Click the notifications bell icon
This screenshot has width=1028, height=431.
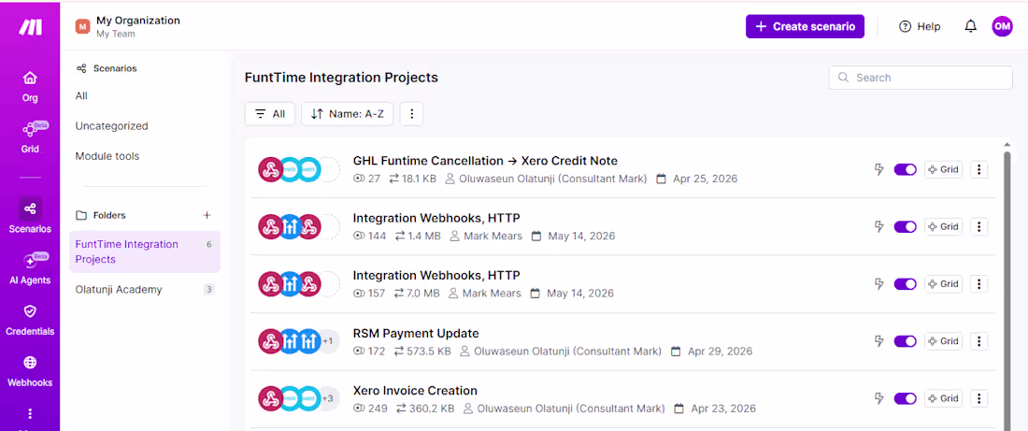[x=970, y=26]
